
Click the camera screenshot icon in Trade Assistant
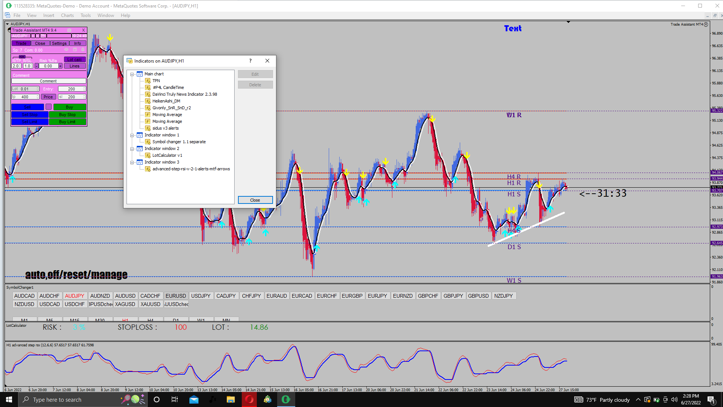click(69, 30)
